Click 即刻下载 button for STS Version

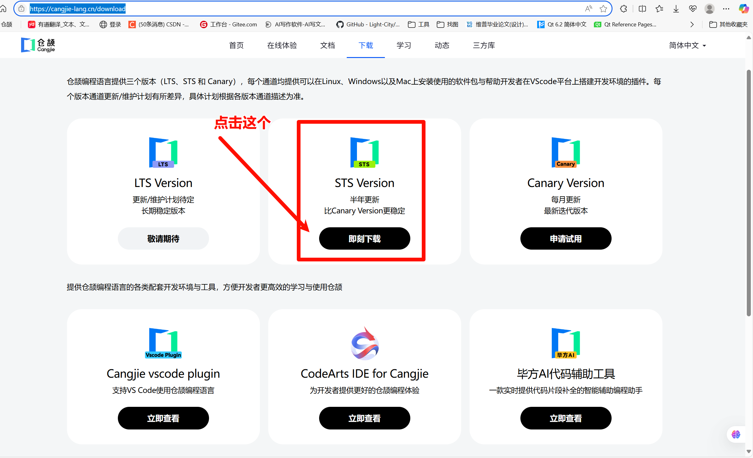coord(364,238)
